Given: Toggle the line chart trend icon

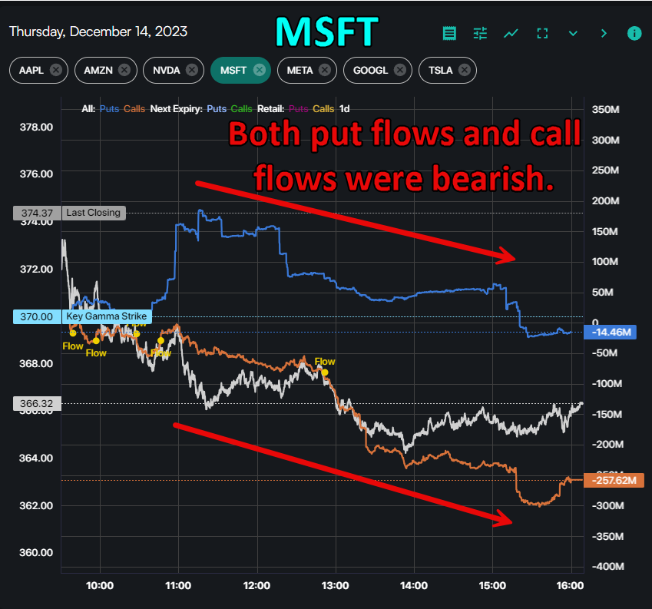Looking at the screenshot, I should [x=511, y=33].
